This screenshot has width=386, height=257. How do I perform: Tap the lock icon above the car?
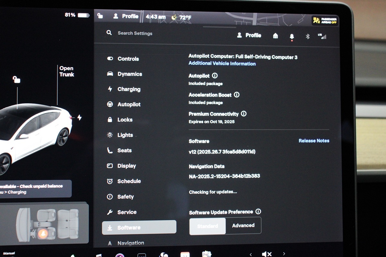16,79
